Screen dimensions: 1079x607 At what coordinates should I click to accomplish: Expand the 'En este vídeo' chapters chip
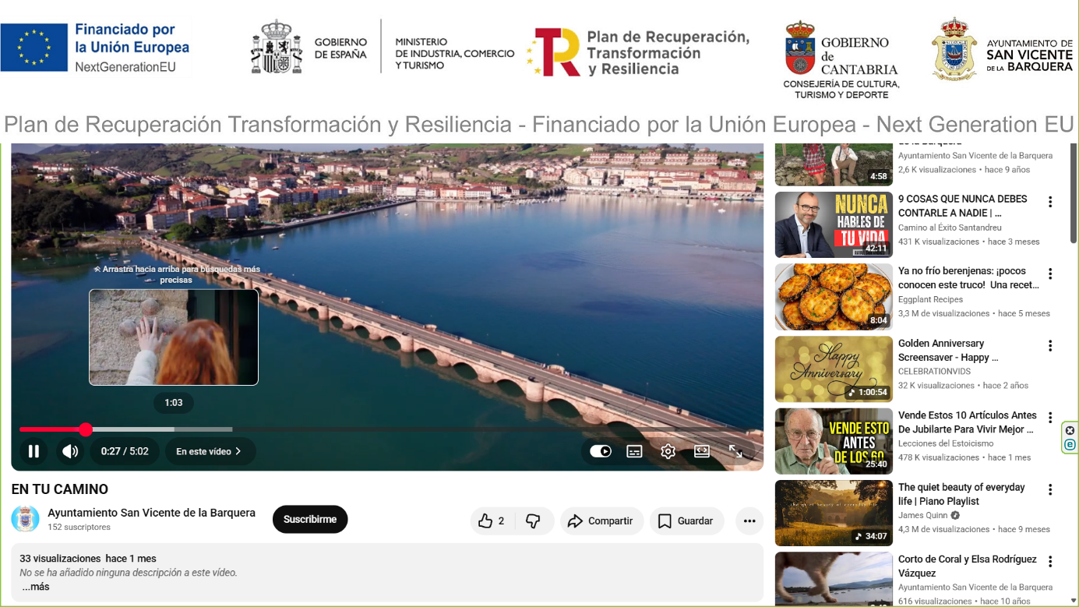[x=210, y=451]
